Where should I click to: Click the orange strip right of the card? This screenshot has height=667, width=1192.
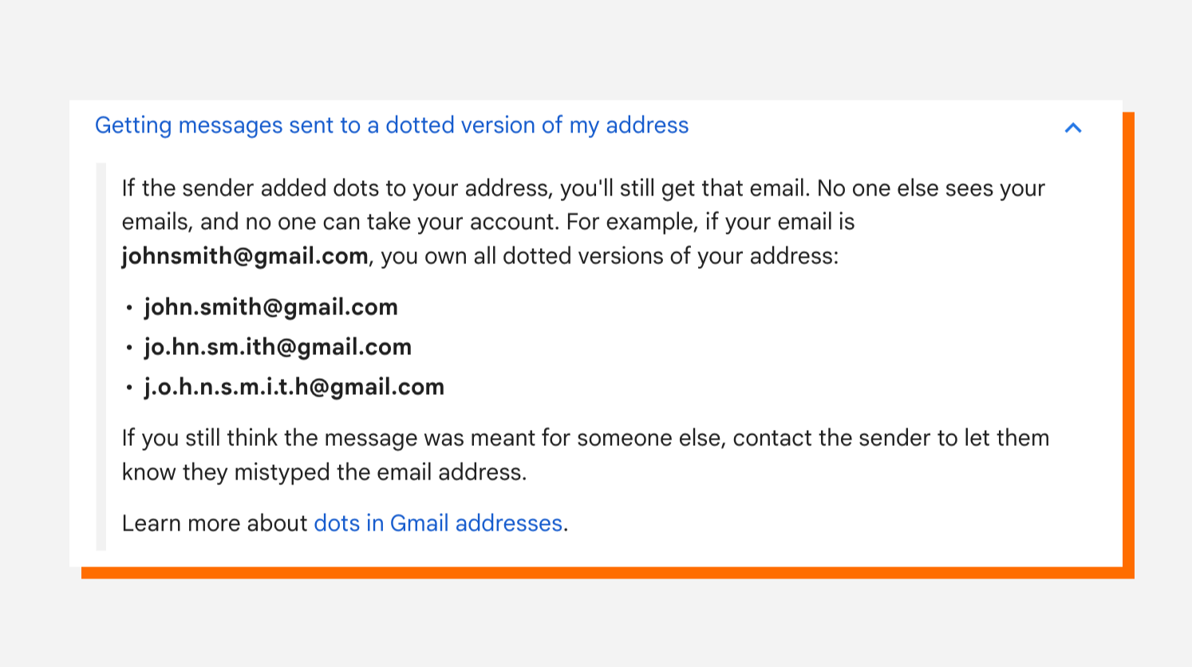(1128, 343)
